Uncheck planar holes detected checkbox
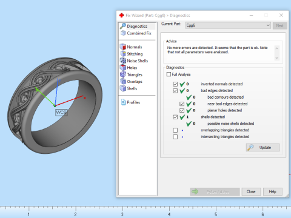 tap(182, 110)
